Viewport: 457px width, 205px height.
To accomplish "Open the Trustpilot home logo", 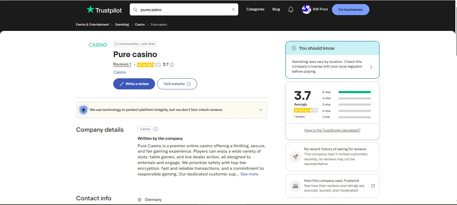I will tap(104, 10).
